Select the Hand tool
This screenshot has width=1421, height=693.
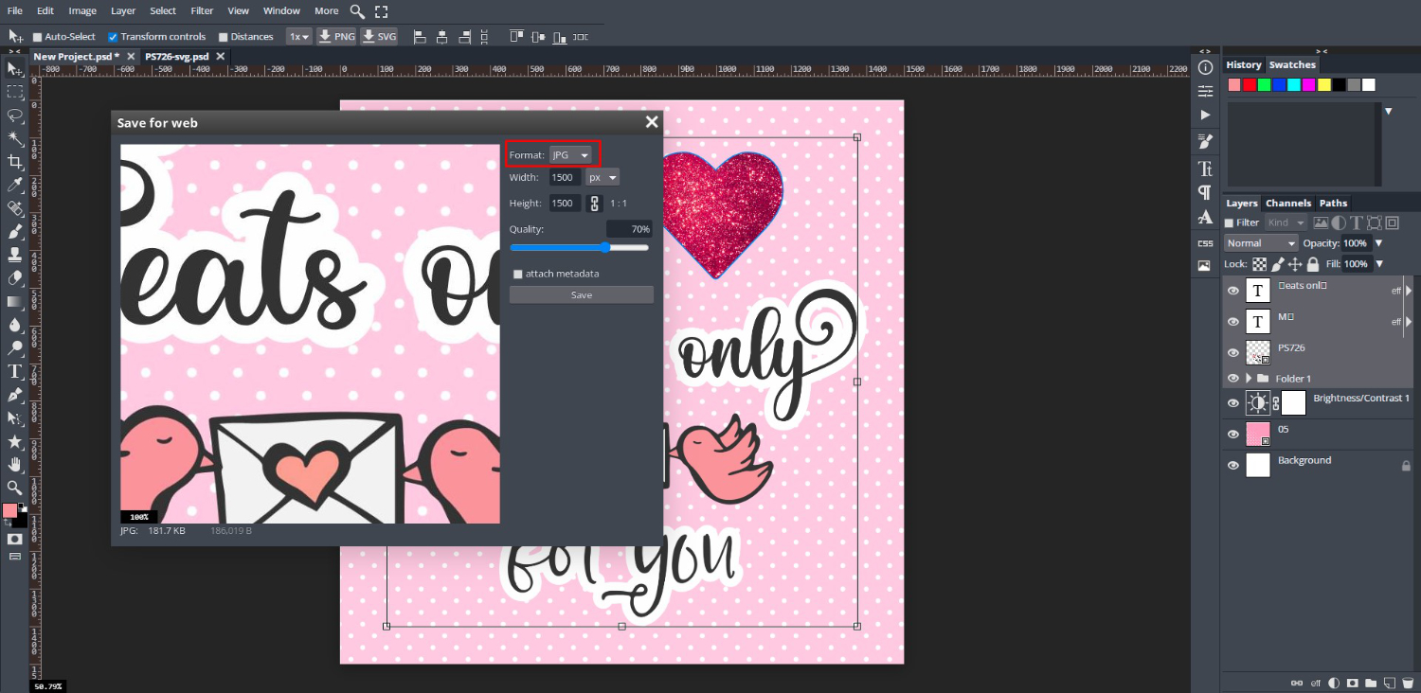[14, 464]
